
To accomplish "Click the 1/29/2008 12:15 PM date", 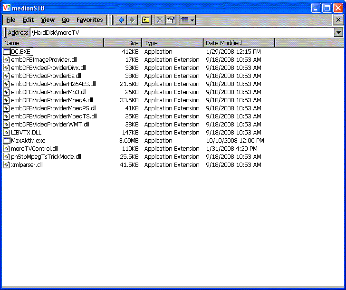I will pyautogui.click(x=233, y=52).
